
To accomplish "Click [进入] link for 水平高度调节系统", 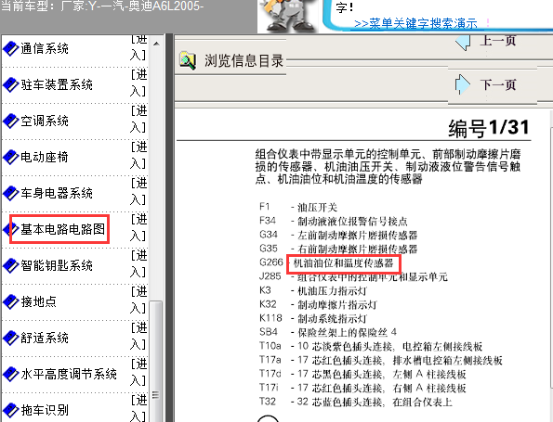I will (x=138, y=372).
